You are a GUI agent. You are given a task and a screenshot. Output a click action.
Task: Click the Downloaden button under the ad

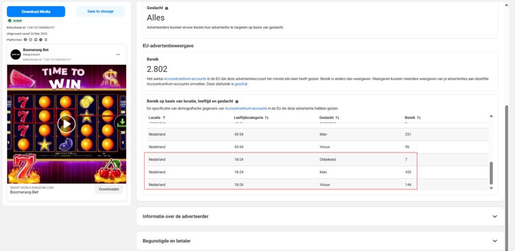click(109, 189)
